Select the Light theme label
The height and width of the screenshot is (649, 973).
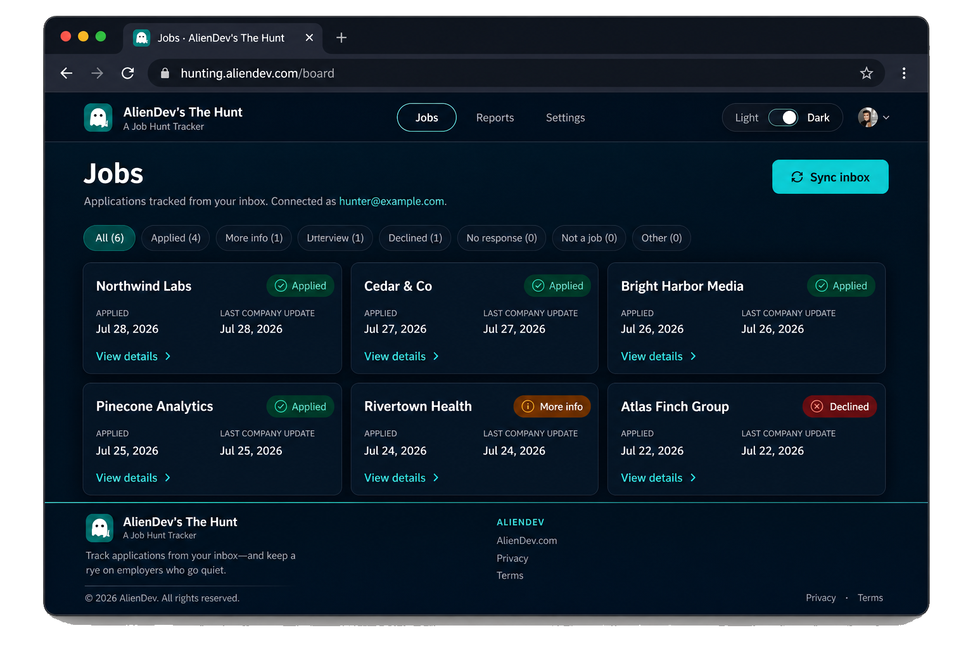click(x=747, y=118)
